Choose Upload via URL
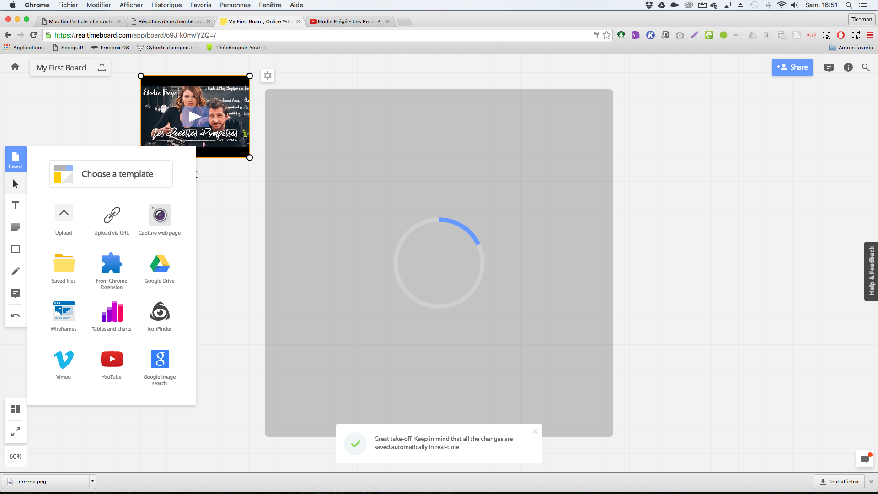 tap(112, 220)
